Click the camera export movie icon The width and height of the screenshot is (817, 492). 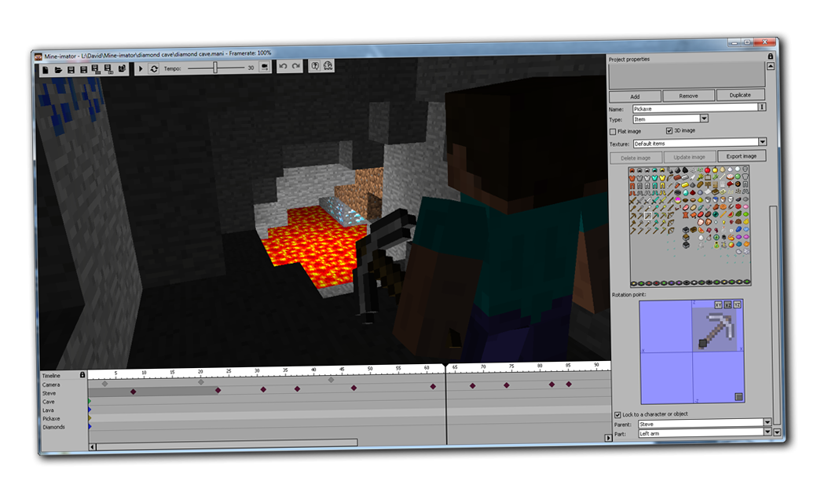point(265,67)
